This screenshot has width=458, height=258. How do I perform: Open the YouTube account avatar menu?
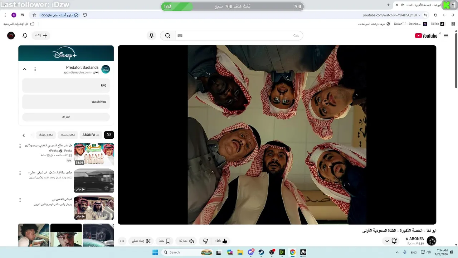click(11, 35)
